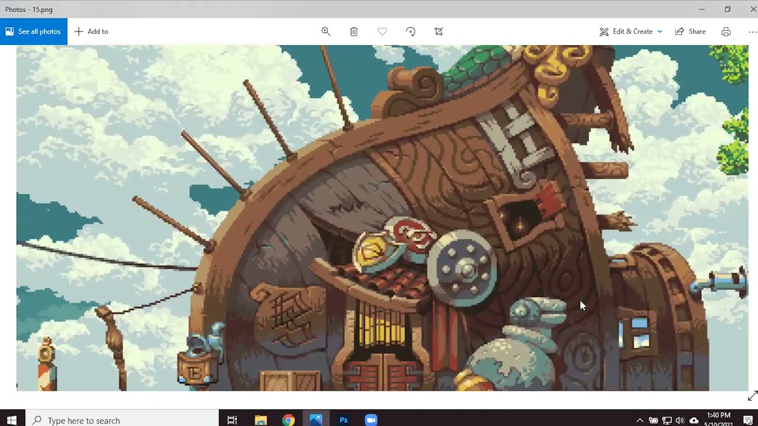Open the crop tool
The width and height of the screenshot is (758, 426).
coord(439,31)
